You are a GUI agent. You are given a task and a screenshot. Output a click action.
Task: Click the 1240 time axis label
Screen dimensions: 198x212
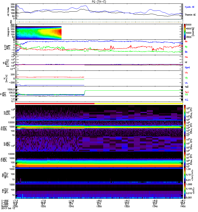(71, 206)
